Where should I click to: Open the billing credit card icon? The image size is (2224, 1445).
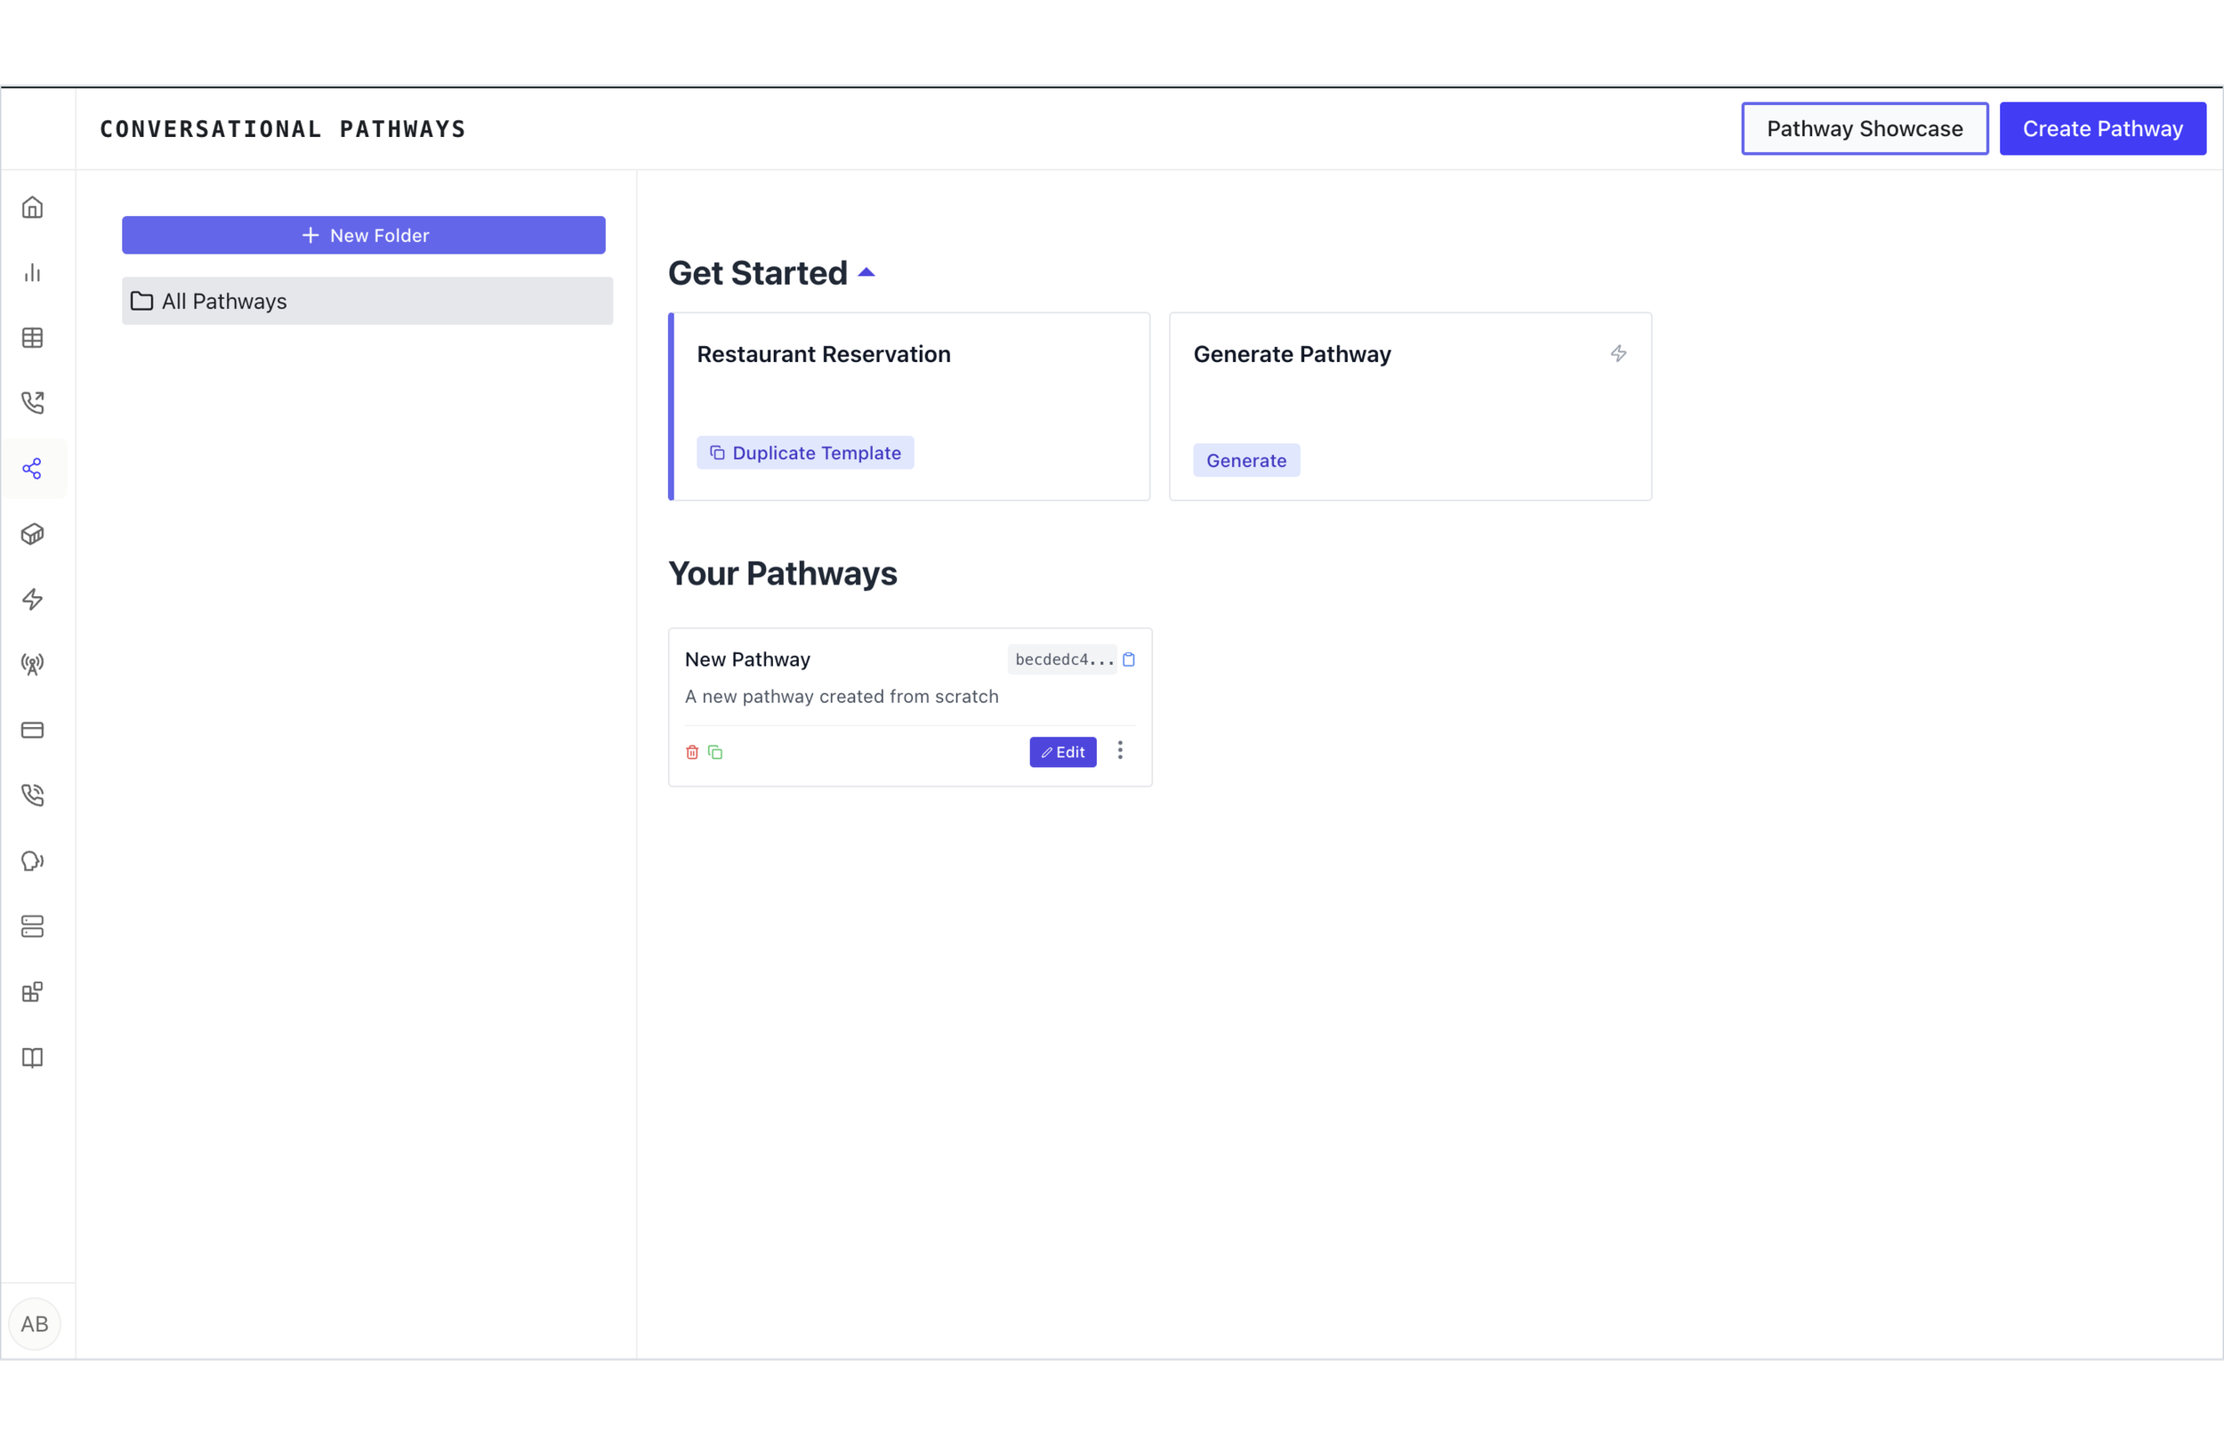33,730
